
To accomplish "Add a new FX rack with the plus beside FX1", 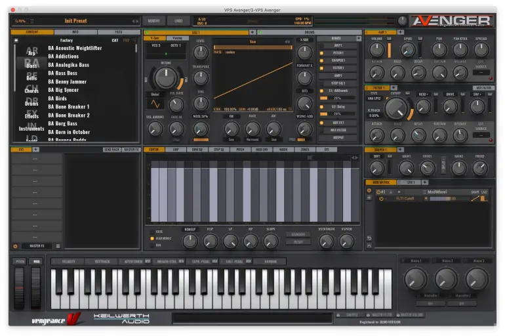I will [36, 150].
